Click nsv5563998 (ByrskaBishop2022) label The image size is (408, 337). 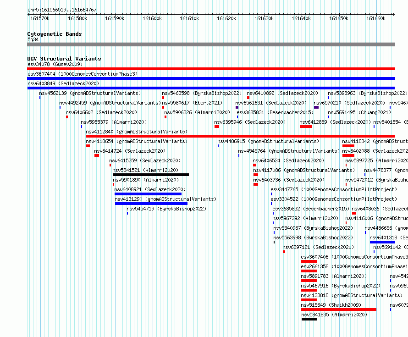point(313,238)
